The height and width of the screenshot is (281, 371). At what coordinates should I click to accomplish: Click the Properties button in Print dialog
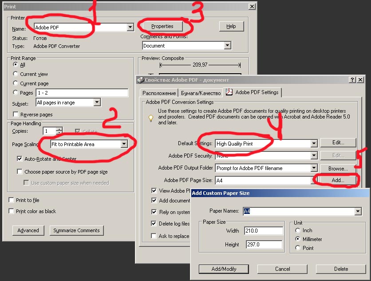click(162, 26)
